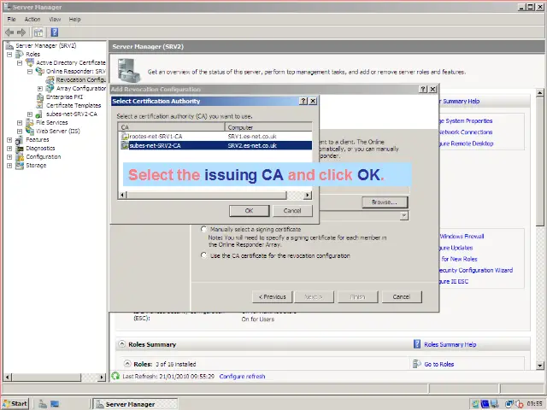The width and height of the screenshot is (547, 410).
Task: Click the Online Responder node icon
Action: pos(40,71)
